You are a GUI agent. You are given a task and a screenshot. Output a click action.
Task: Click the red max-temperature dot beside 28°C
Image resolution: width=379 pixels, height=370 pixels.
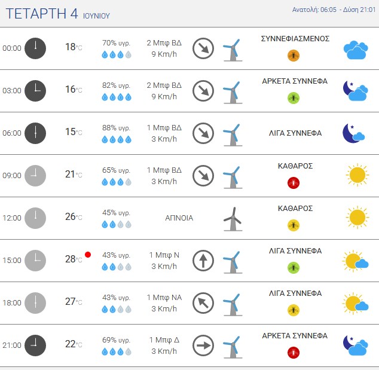coord(88,255)
